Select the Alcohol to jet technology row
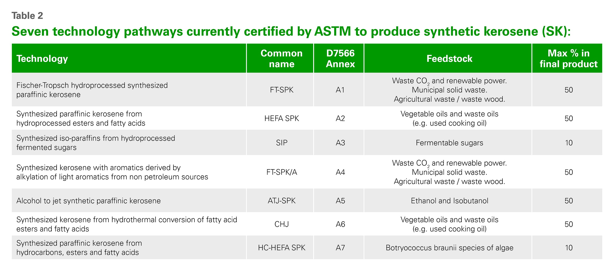This screenshot has height=272, width=614. 307,200
